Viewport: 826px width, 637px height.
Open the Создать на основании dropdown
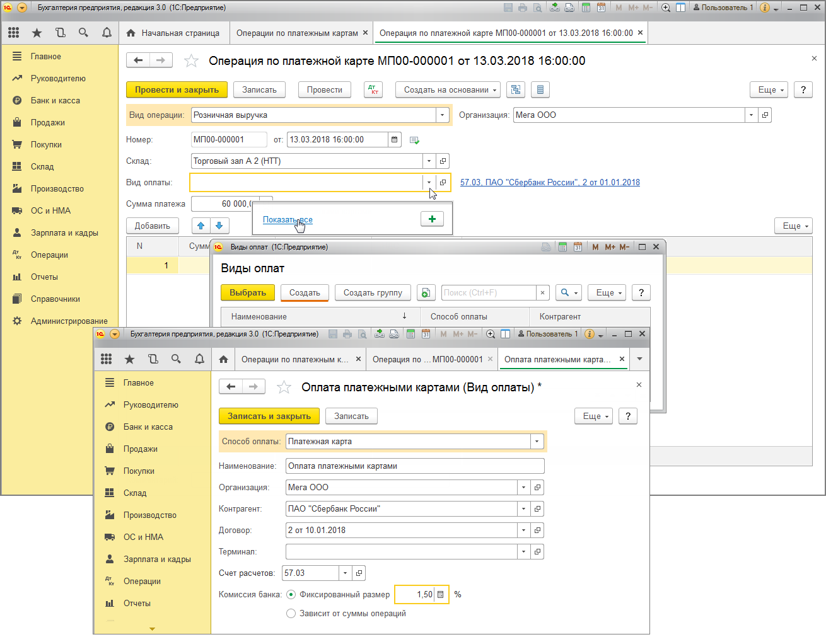tap(448, 89)
